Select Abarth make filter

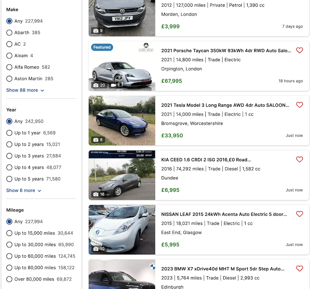pos(9,33)
